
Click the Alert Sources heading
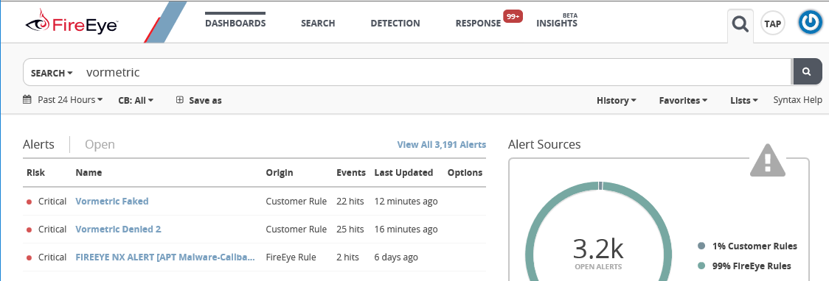coord(544,144)
